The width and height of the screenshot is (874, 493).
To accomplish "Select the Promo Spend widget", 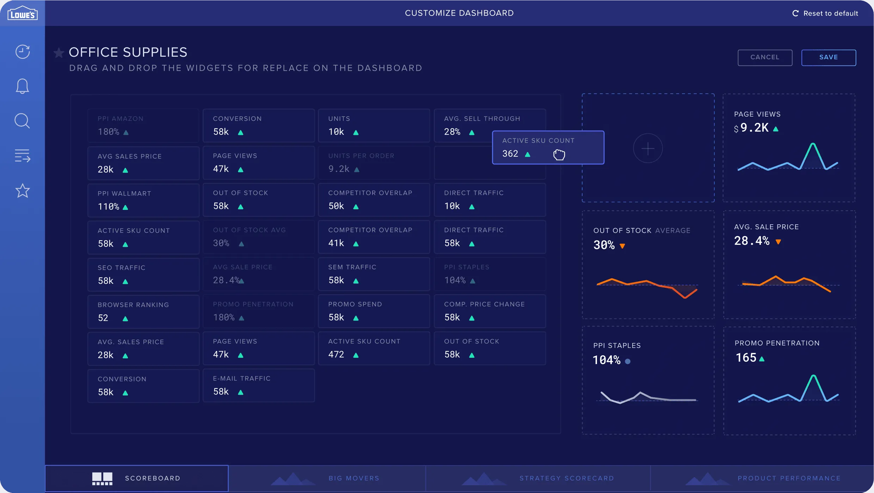I will (374, 311).
